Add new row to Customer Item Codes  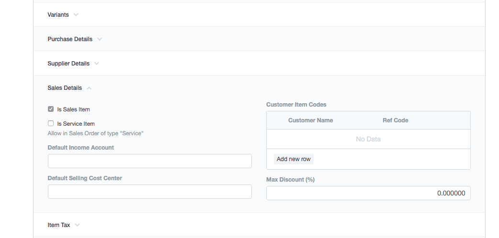point(294,159)
